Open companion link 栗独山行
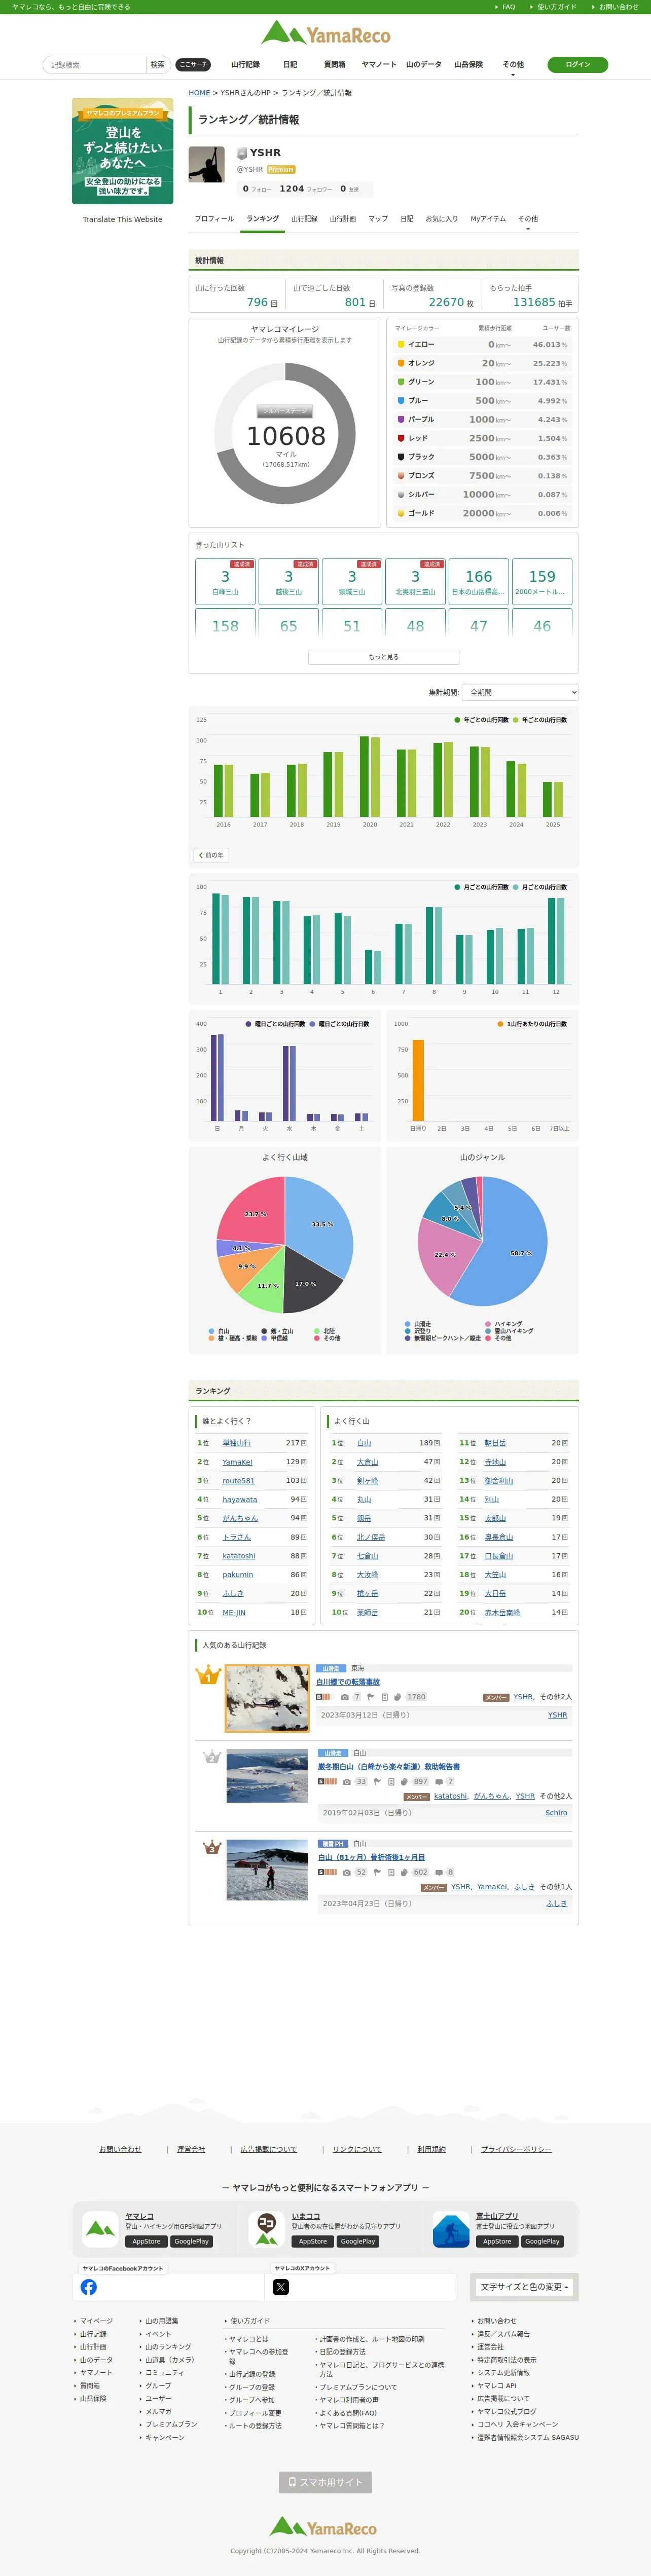 point(237,1443)
